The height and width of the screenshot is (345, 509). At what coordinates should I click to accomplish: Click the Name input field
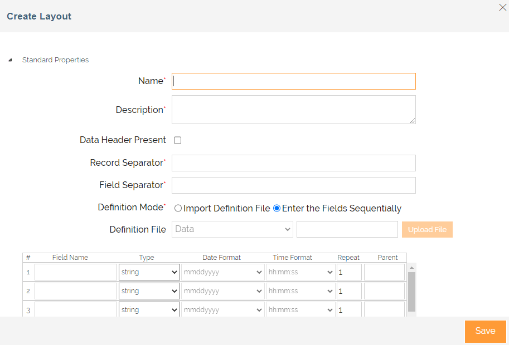point(293,81)
